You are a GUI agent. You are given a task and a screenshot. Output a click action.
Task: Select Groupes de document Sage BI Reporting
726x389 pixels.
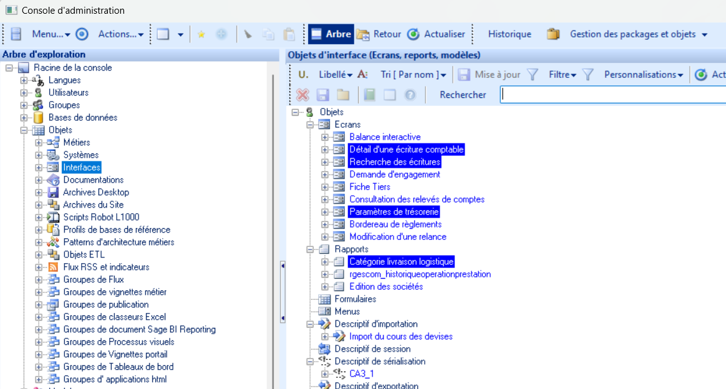click(139, 330)
